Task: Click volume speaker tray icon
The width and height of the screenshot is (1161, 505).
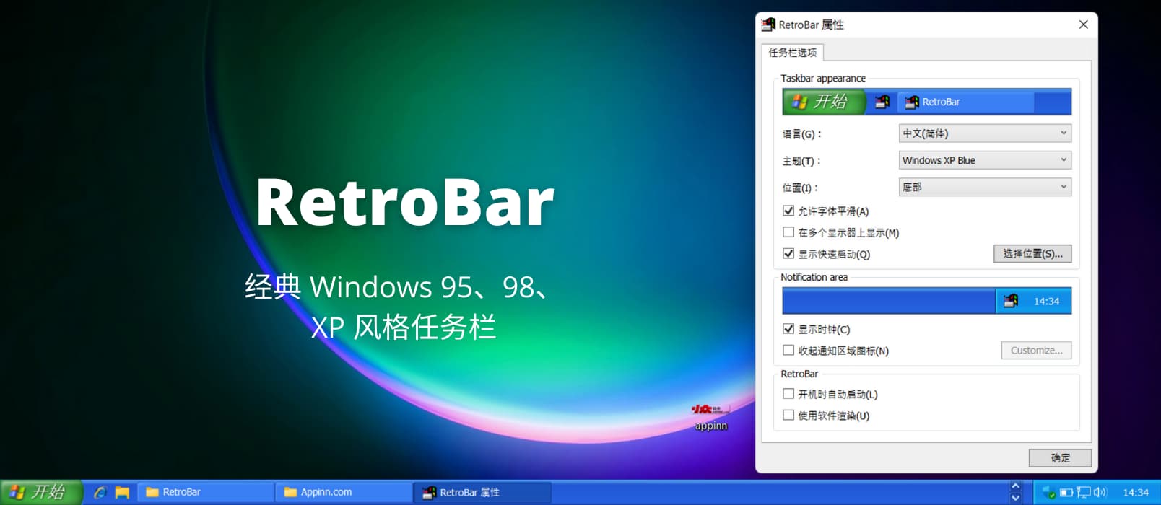Action: (1100, 492)
